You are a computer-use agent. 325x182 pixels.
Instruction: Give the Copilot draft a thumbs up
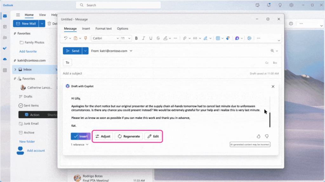click(259, 136)
